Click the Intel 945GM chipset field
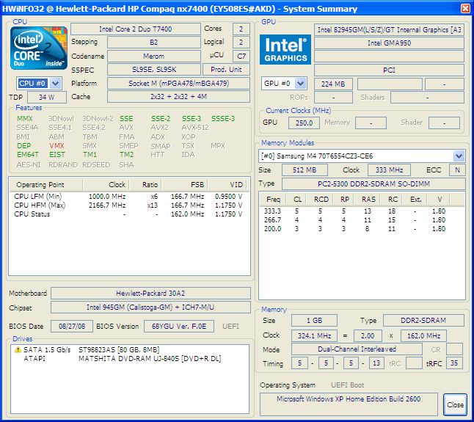474x422 pixels. pos(150,307)
